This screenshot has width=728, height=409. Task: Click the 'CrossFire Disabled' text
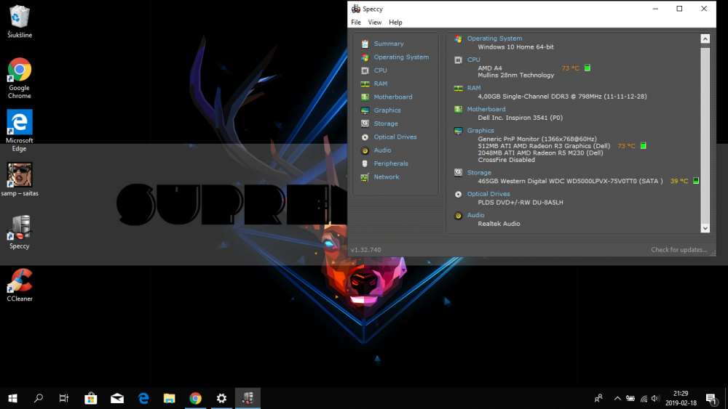[x=506, y=160]
